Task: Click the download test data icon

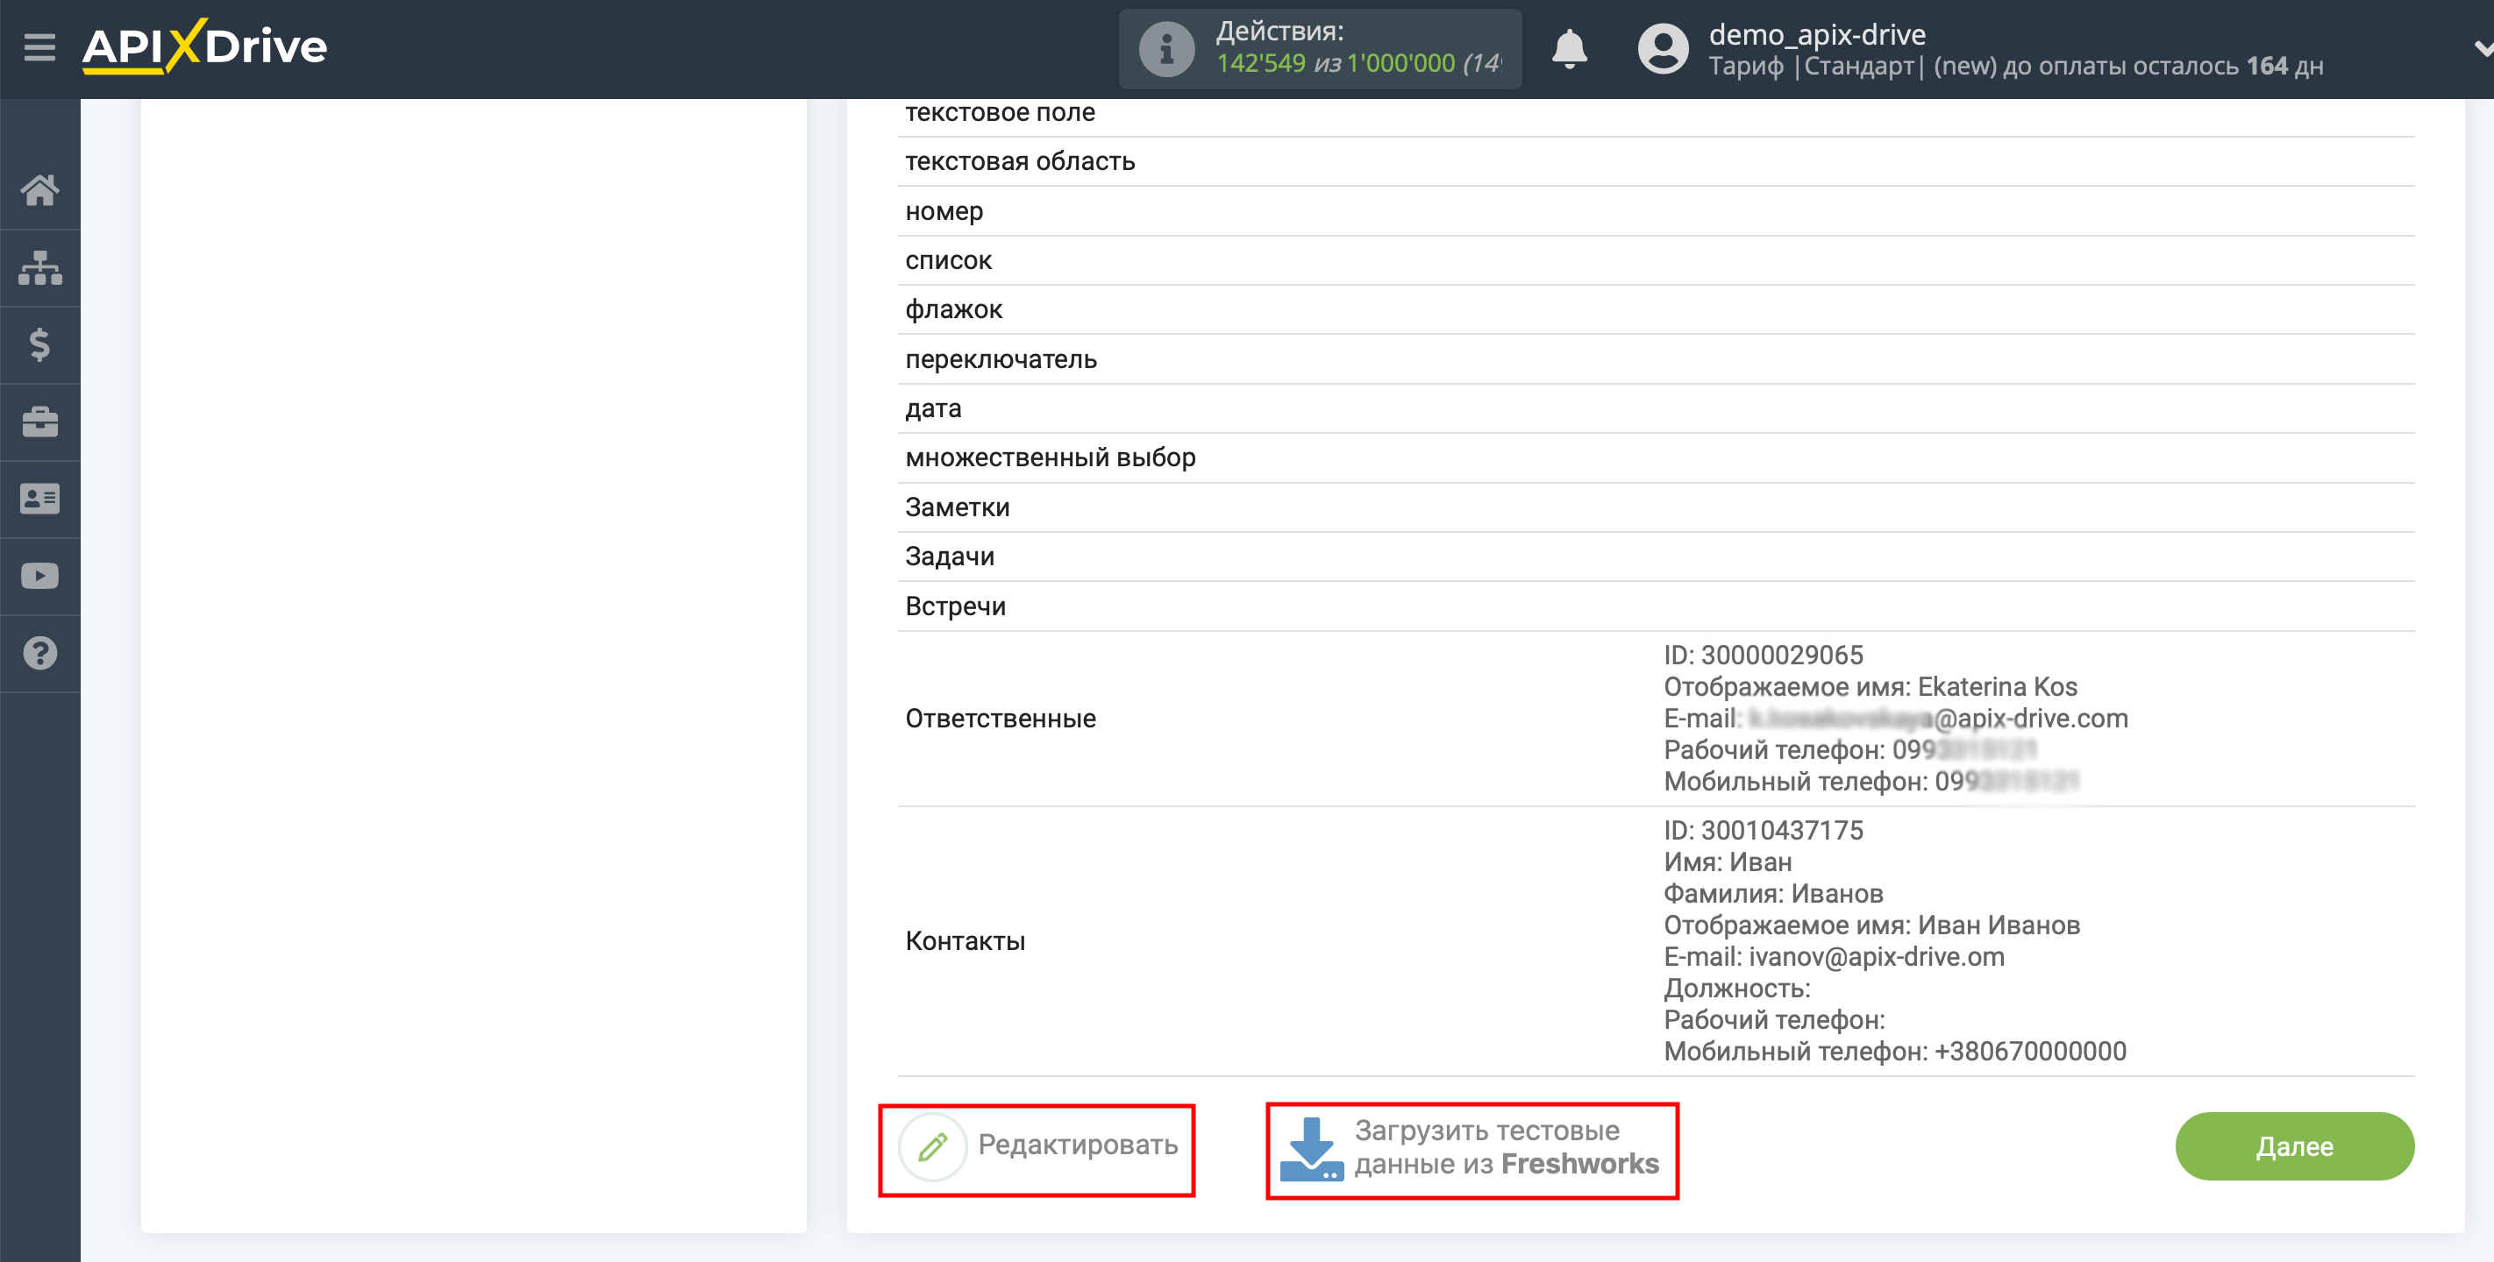Action: (1311, 1149)
